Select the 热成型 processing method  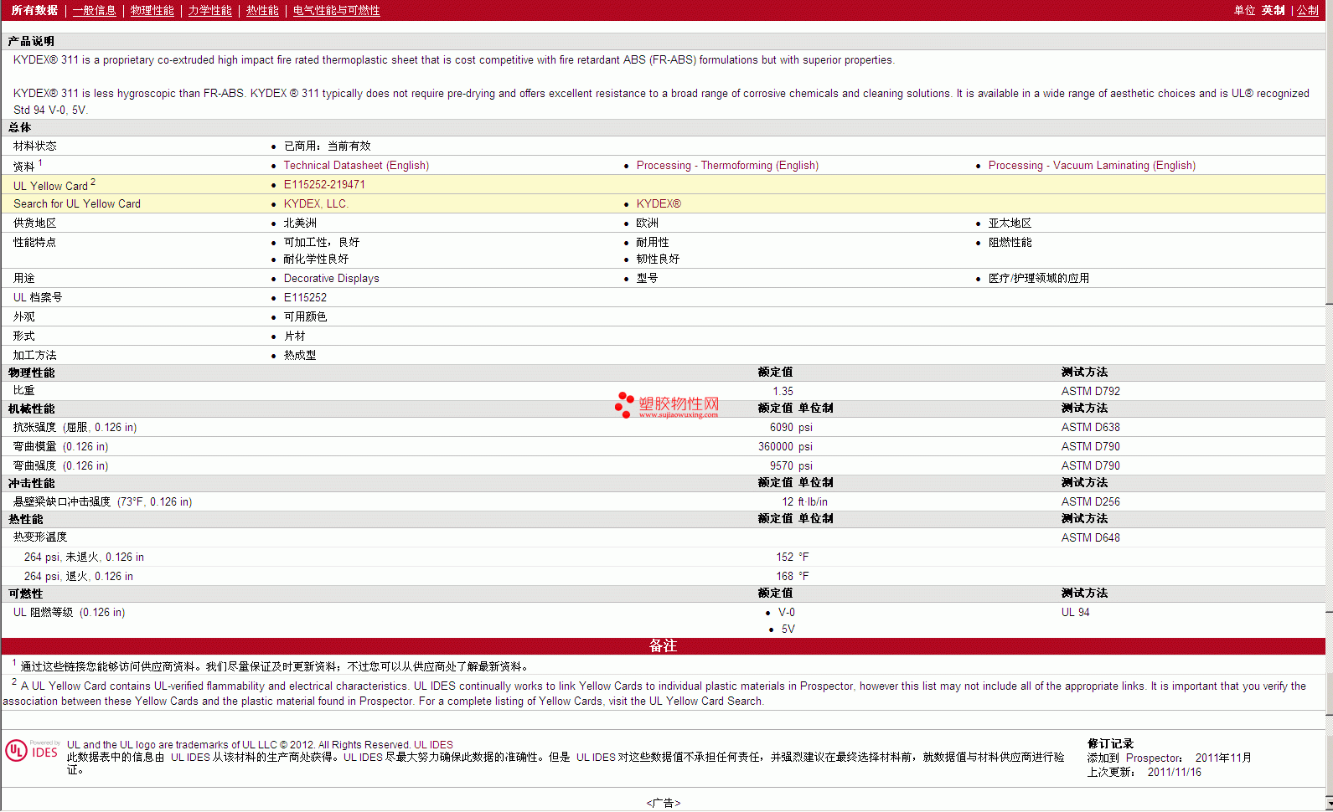click(300, 356)
